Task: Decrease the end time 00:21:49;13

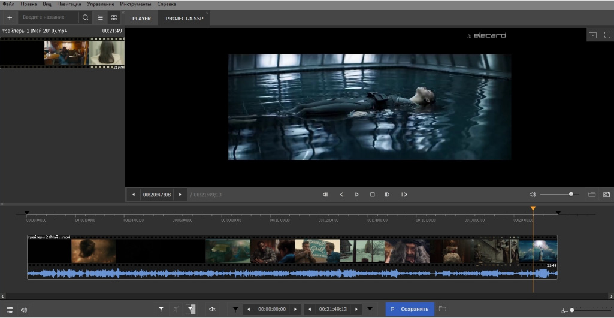Action: pos(310,310)
